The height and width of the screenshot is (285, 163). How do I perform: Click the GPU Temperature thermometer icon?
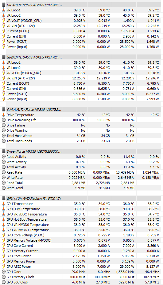click(4, 203)
